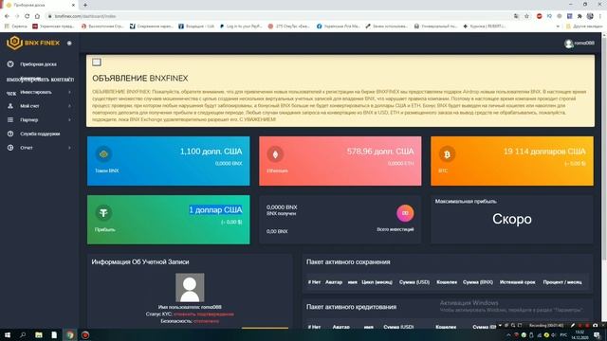Click the Цикл (месяц) column header
Screen dimensions: 607x341
(377, 282)
